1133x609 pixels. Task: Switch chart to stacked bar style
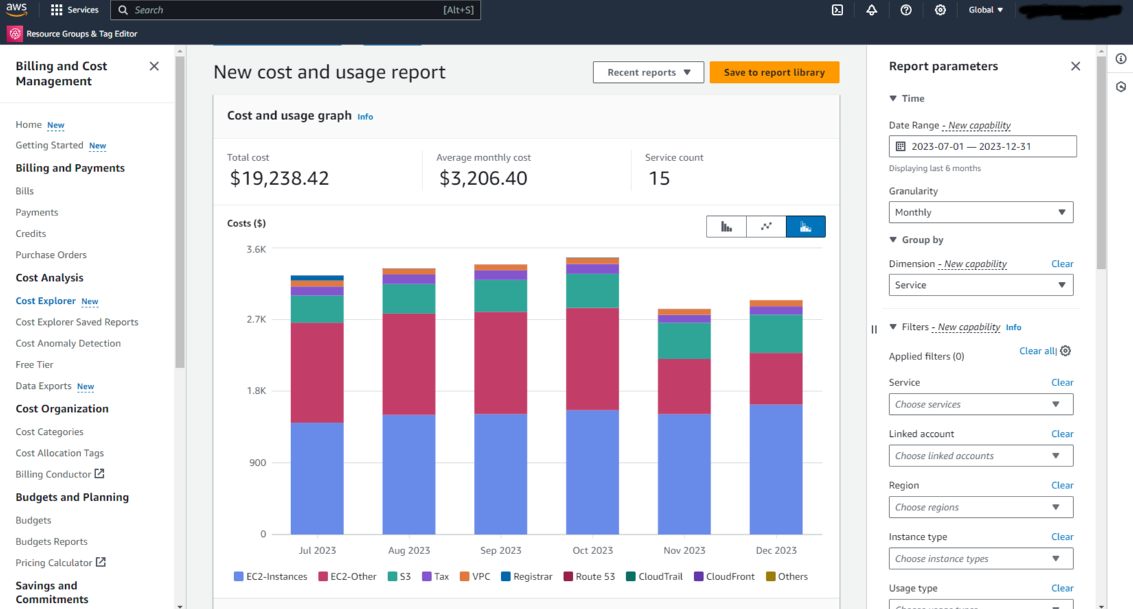(805, 226)
